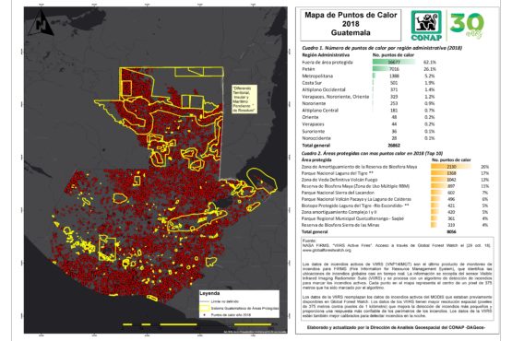
Task: Click the green Fuera de área protegida bar
Action: coord(394,62)
